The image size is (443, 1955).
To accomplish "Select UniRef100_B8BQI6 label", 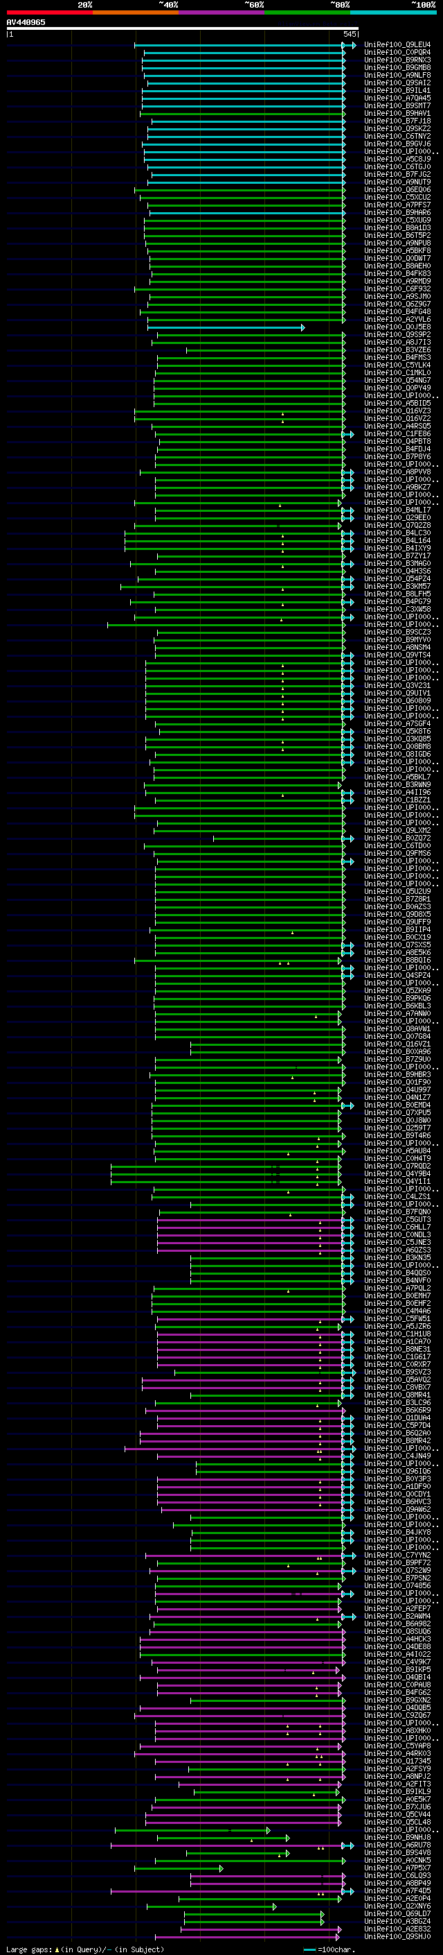I will (x=397, y=960).
